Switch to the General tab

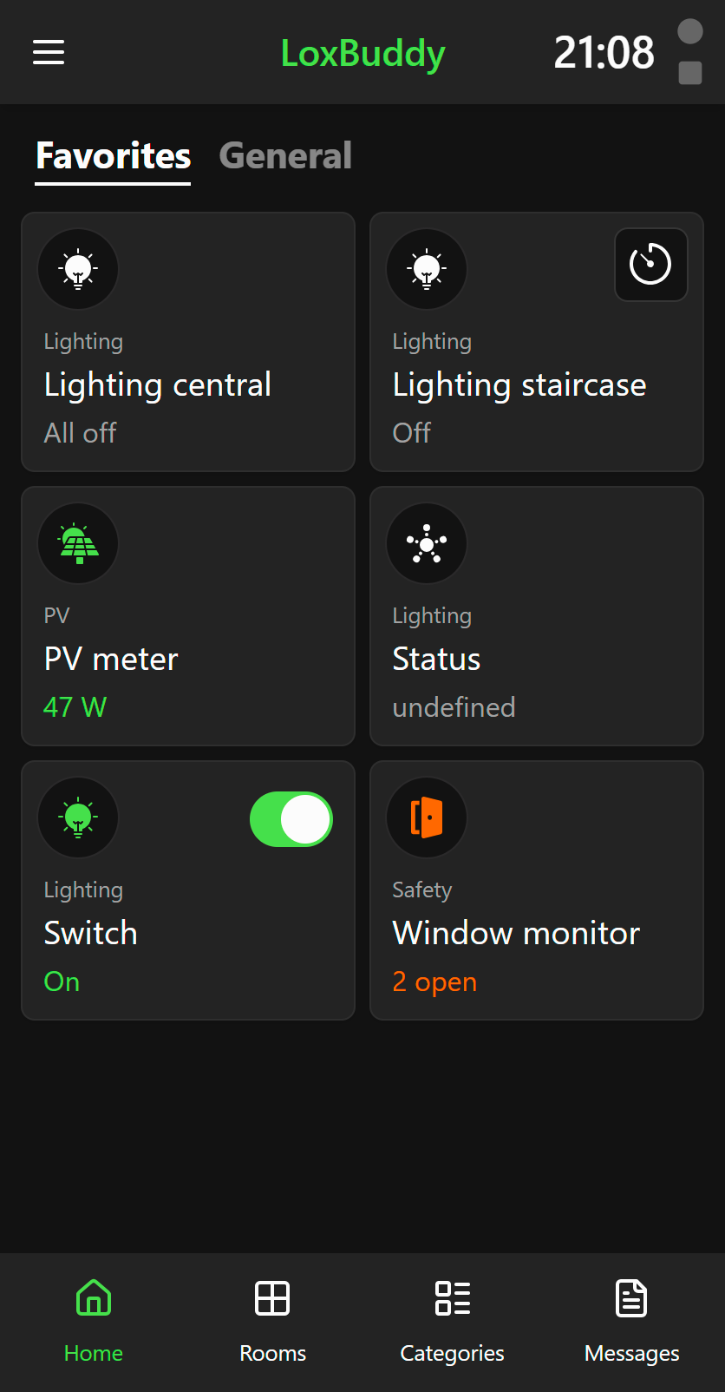(285, 156)
